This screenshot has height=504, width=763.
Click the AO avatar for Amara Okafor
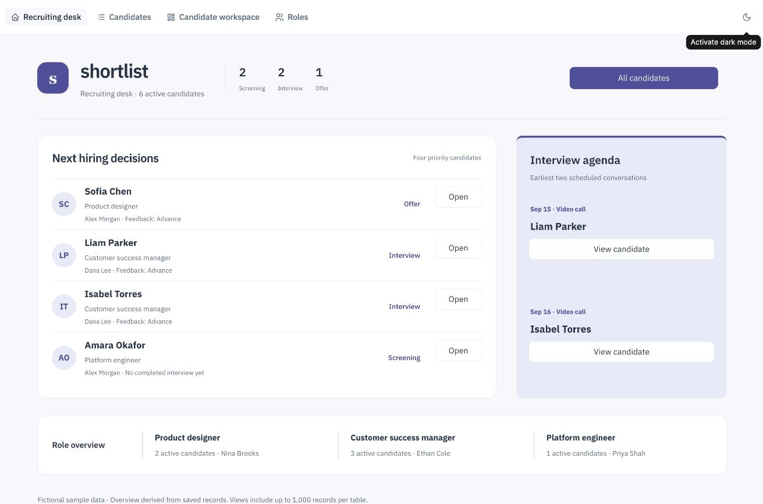point(64,358)
